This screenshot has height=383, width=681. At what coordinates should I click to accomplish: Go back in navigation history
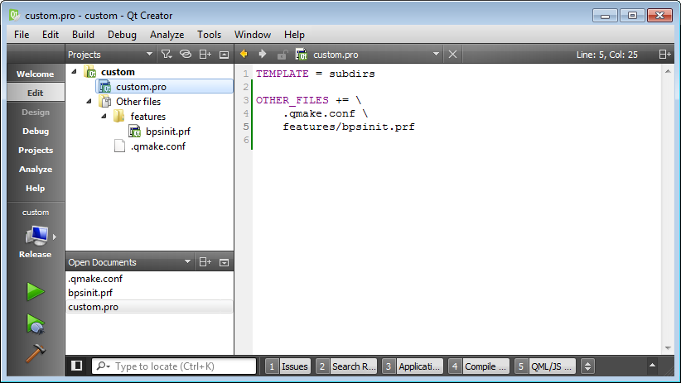244,55
